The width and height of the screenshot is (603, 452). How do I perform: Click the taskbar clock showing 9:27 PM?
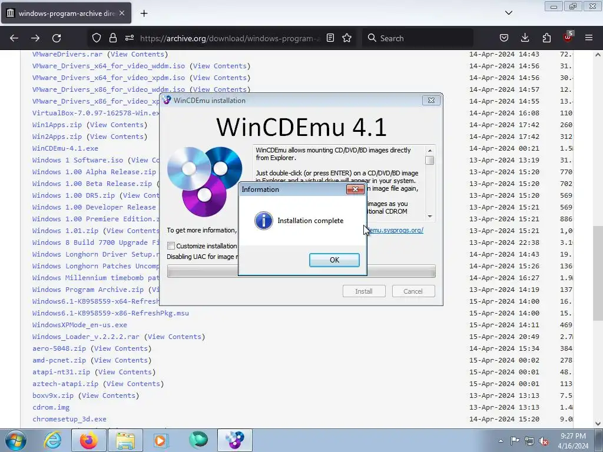pyautogui.click(x=573, y=441)
